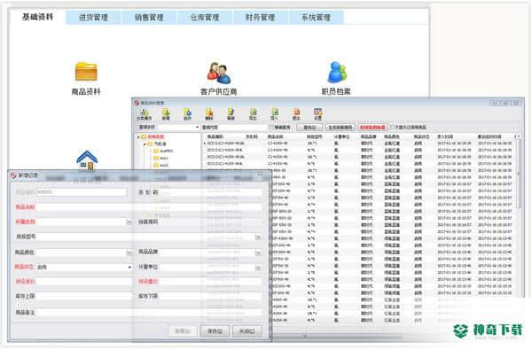Switch to the 财务管理 tab
The width and height of the screenshot is (532, 350).
(x=260, y=18)
